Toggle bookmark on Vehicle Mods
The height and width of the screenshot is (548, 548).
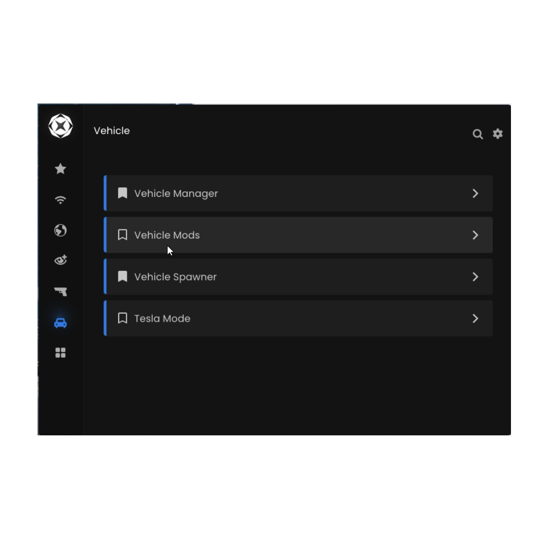(x=122, y=235)
